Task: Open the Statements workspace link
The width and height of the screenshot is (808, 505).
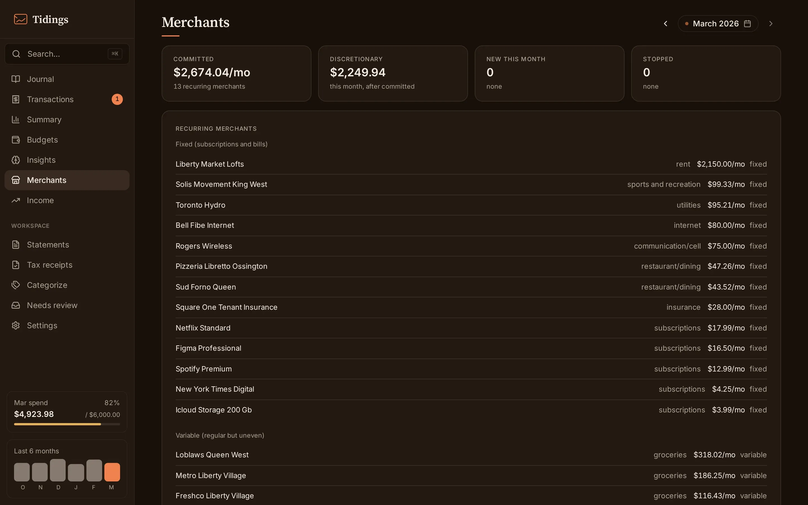Action: tap(67, 245)
